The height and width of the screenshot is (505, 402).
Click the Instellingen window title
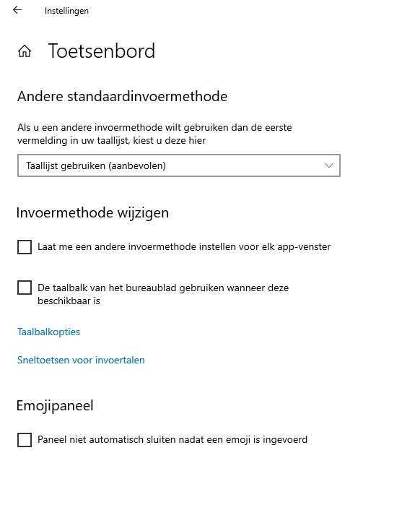click(x=66, y=11)
